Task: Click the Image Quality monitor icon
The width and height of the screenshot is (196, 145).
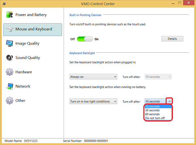Action: click(9, 43)
